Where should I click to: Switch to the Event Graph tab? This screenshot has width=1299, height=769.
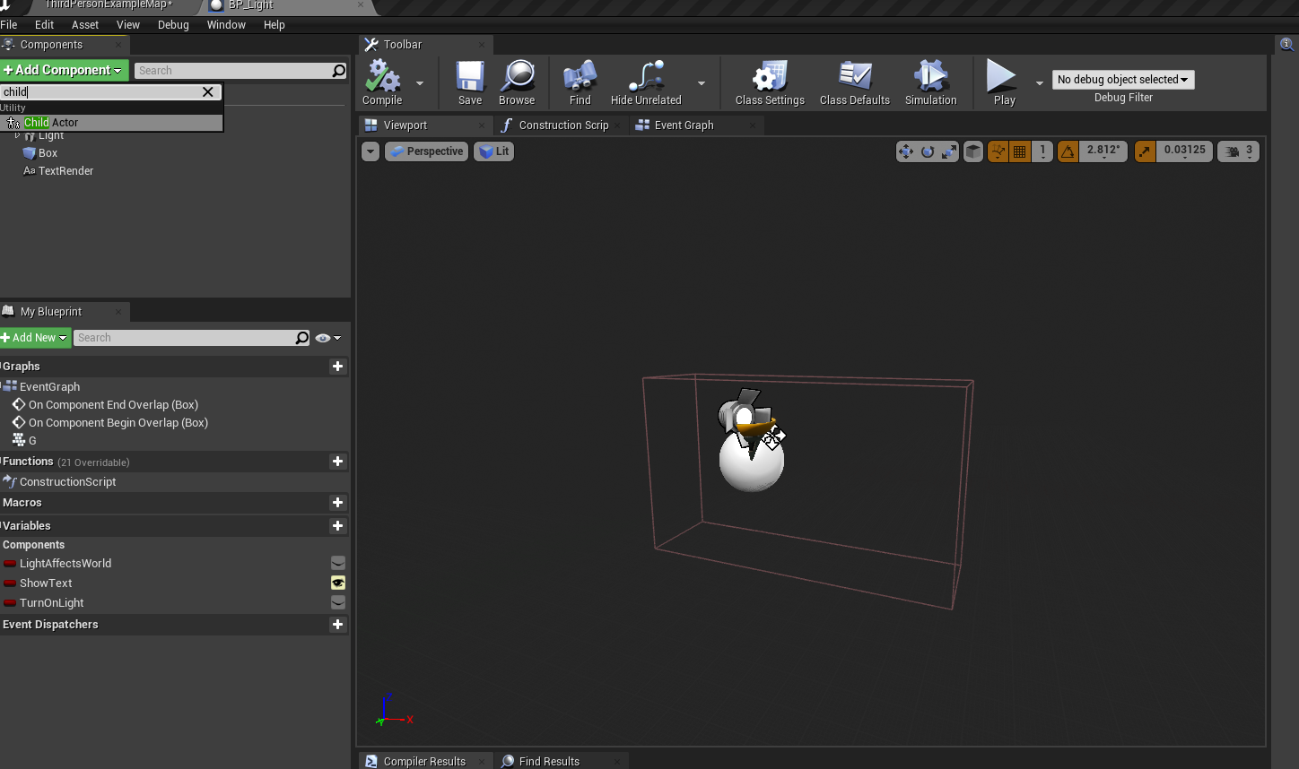[684, 125]
